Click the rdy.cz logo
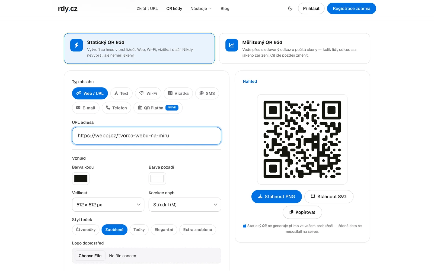The width and height of the screenshot is (434, 271). click(x=68, y=9)
